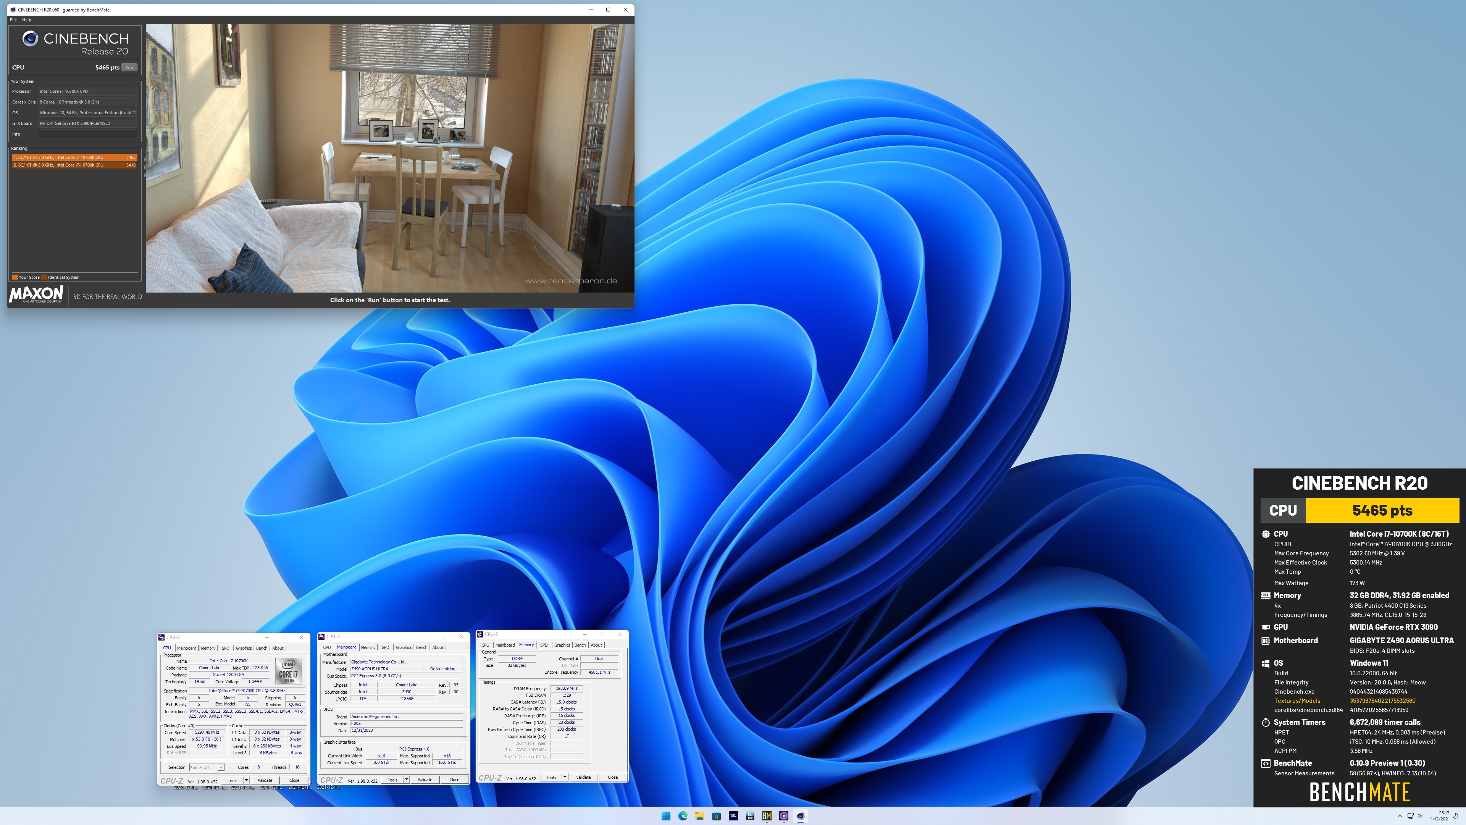Viewport: 1466px width, 825px height.
Task: Click the dark taskbar app left of HWiNFO
Action: click(x=733, y=816)
